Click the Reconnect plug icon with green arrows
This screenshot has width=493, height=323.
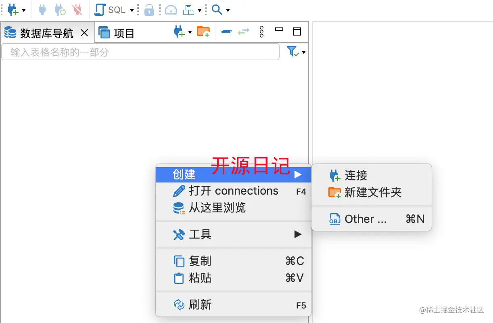pos(60,10)
